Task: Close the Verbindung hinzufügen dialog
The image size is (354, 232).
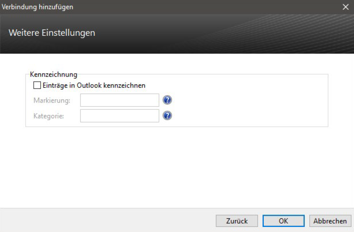Action: point(345,7)
